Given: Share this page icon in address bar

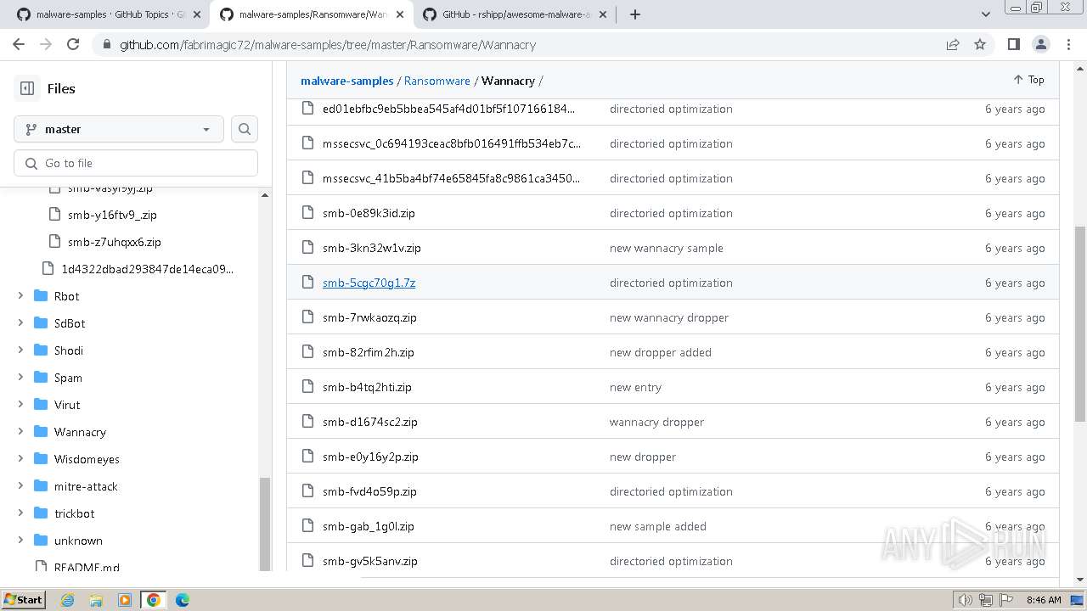Looking at the screenshot, I should (x=953, y=44).
